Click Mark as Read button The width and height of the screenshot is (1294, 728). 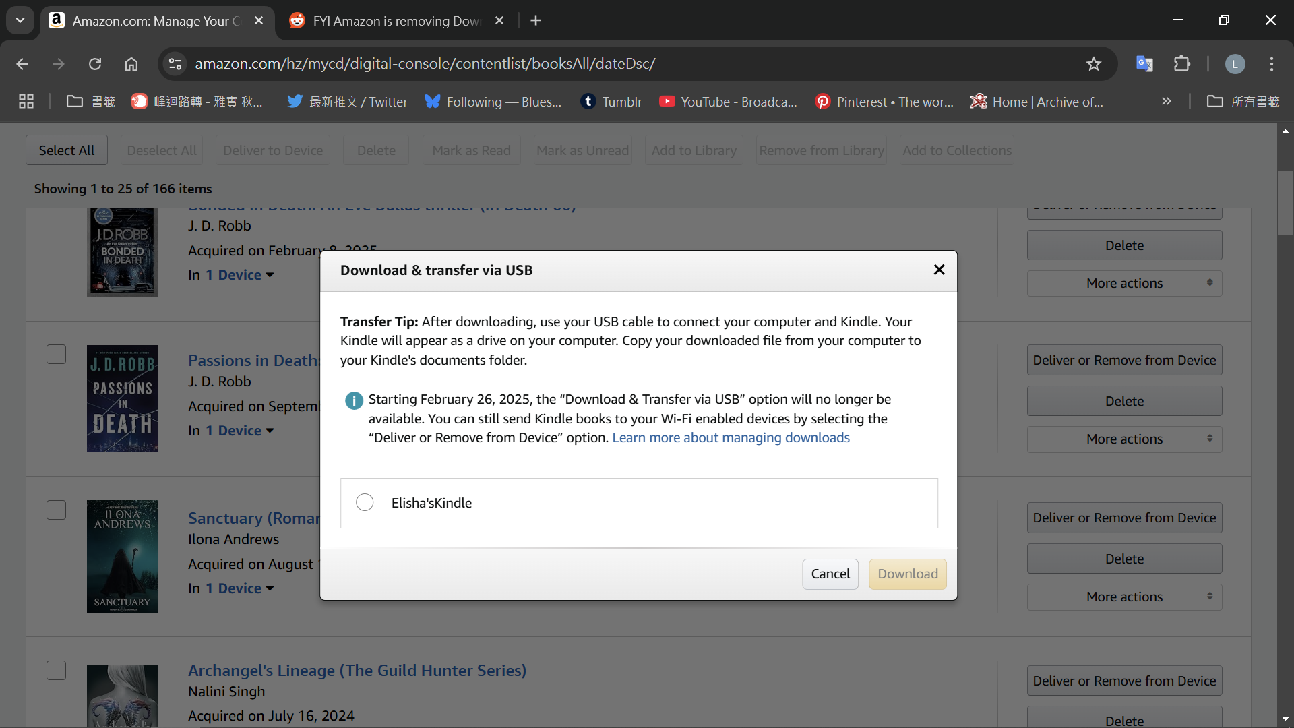point(471,150)
